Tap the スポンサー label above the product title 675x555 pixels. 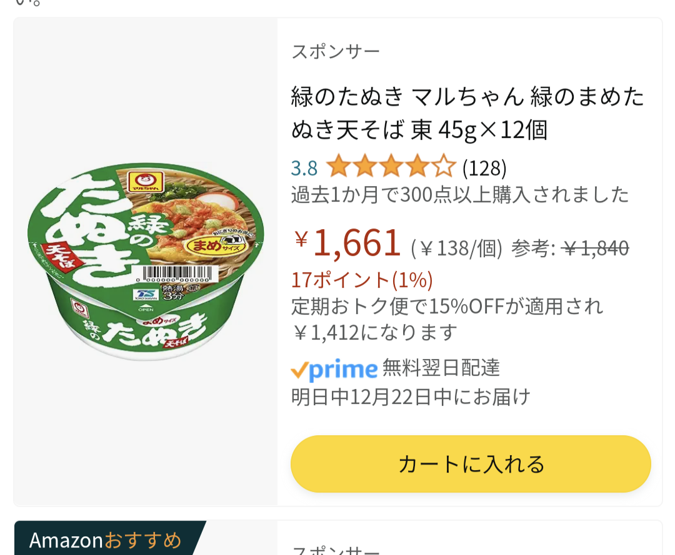point(335,51)
